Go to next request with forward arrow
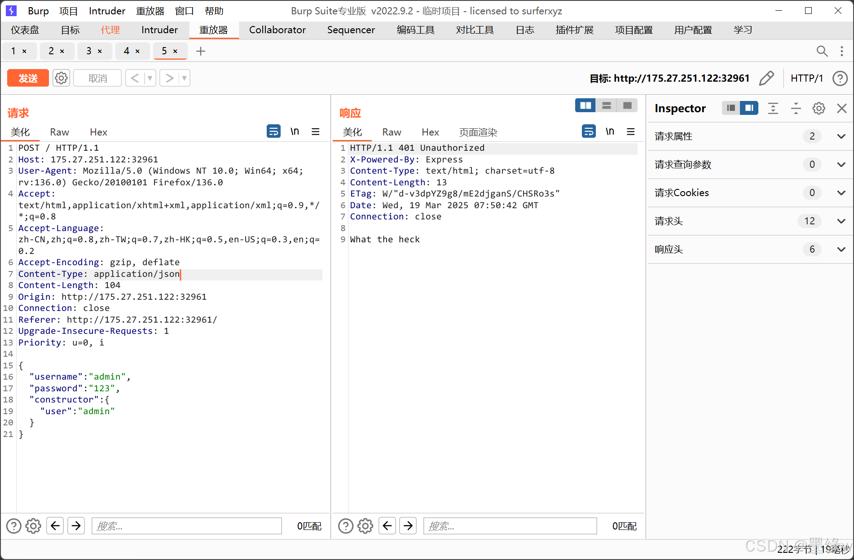 169,78
